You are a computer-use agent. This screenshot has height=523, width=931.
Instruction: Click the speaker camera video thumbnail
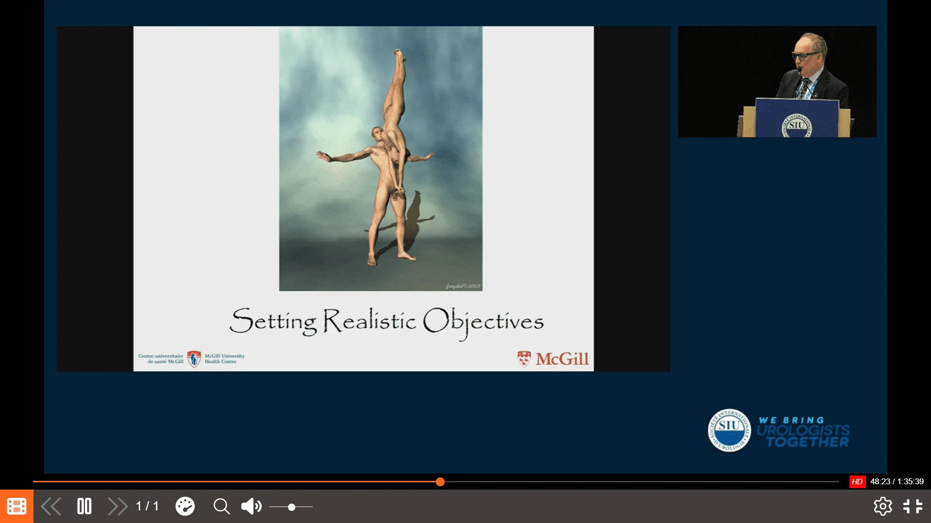777,82
